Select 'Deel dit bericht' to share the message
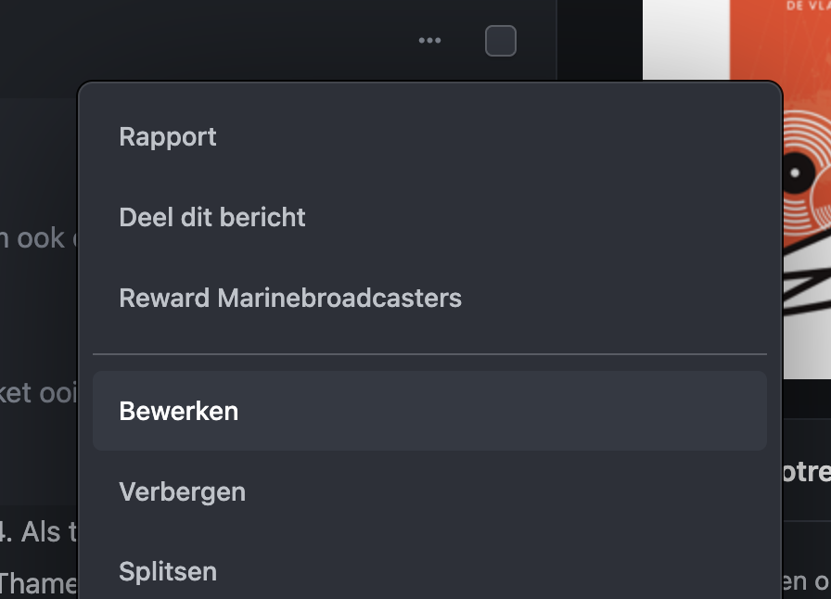Image resolution: width=831 pixels, height=599 pixels. pyautogui.click(x=211, y=217)
